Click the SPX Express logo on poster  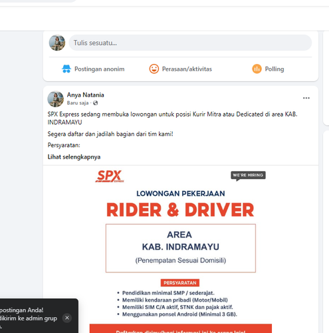[110, 176]
